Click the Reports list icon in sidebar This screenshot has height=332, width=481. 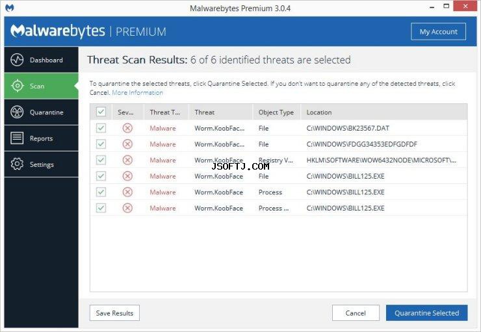coord(17,138)
